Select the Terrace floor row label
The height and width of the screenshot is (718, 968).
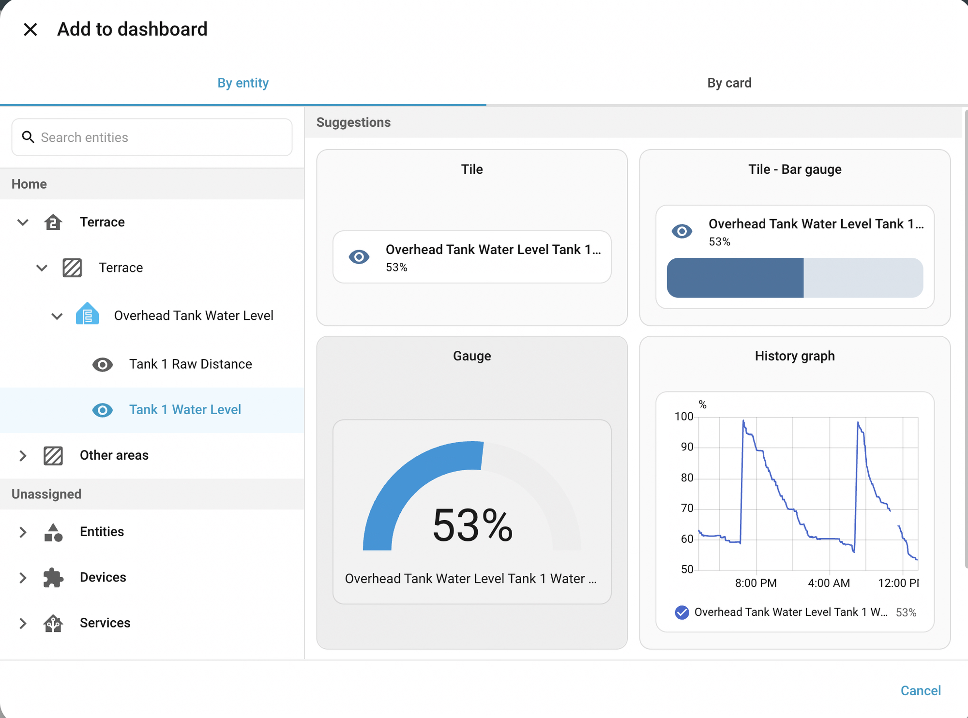coord(102,222)
